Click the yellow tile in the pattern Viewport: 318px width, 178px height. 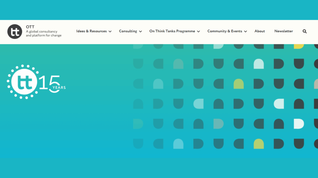click(299, 46)
